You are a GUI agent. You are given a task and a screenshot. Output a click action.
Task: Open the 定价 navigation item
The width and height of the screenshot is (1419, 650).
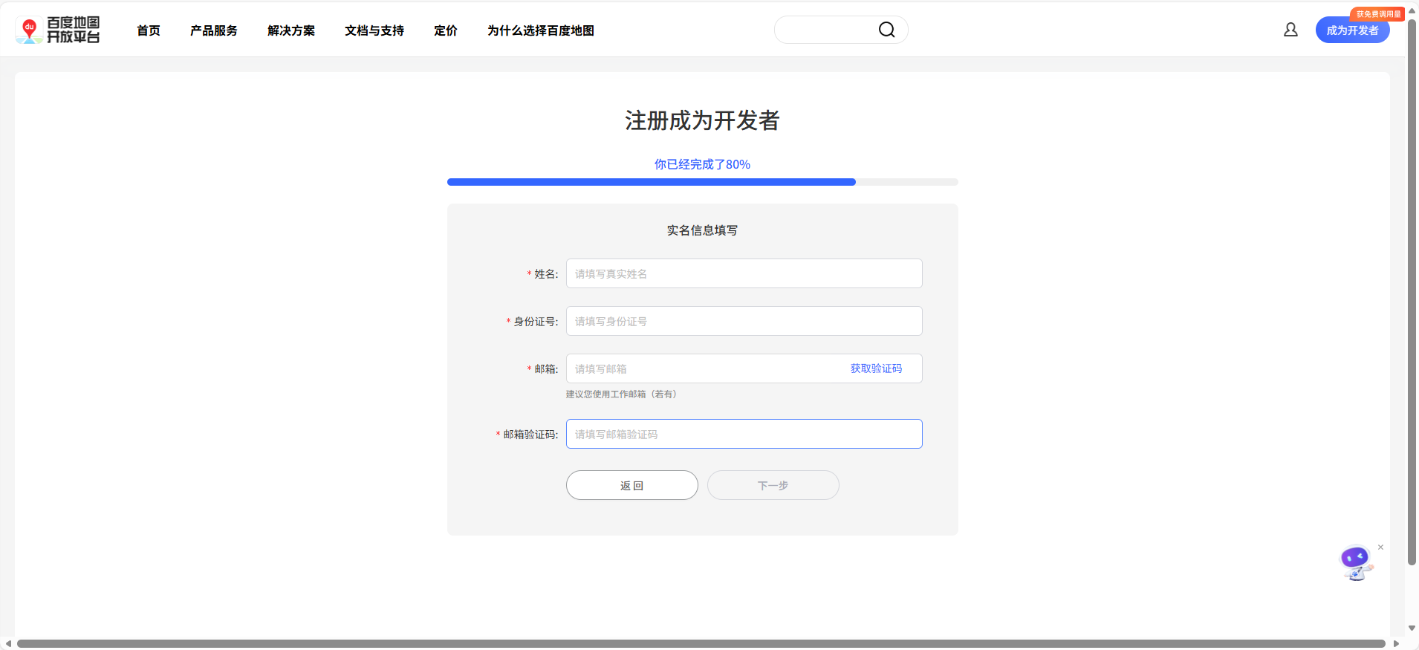[446, 30]
